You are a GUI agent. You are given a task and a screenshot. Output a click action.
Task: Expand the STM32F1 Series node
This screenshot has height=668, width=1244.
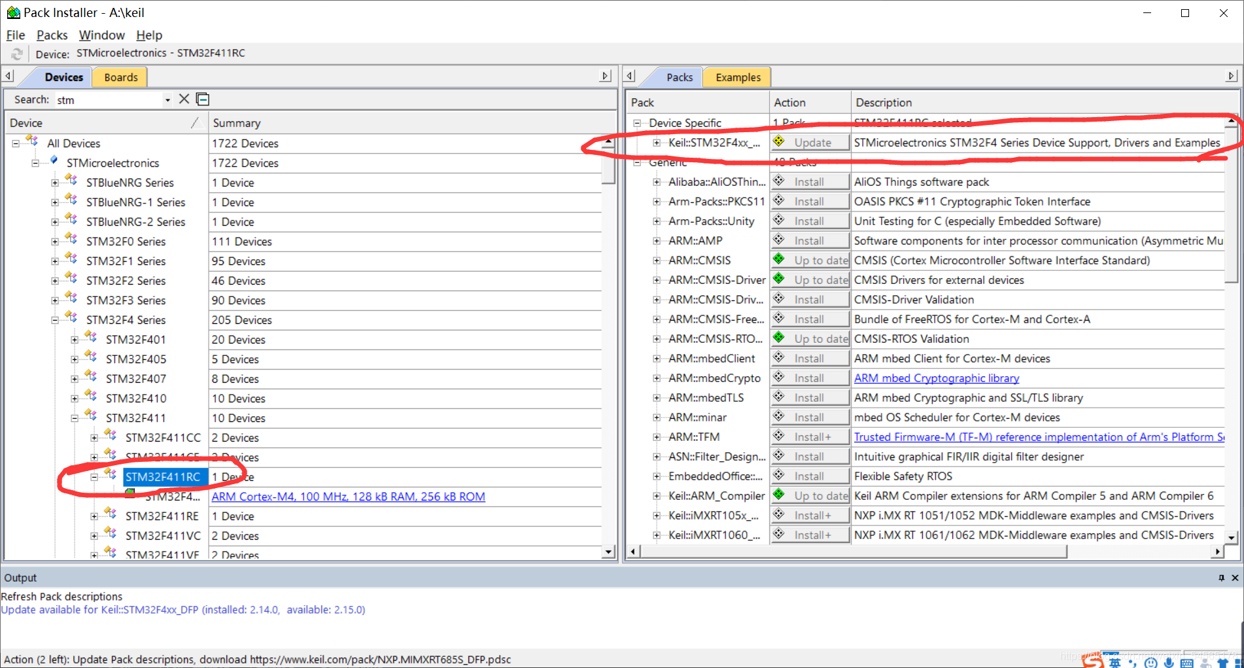(55, 261)
